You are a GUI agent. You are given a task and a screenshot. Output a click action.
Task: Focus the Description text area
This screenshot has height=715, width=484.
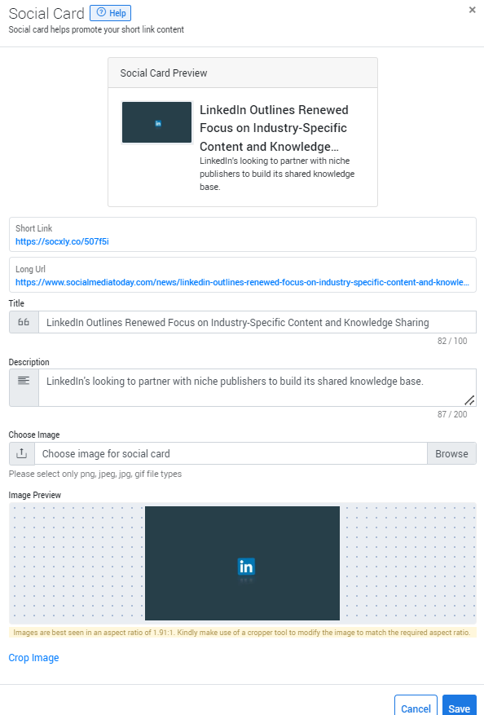coord(257,387)
